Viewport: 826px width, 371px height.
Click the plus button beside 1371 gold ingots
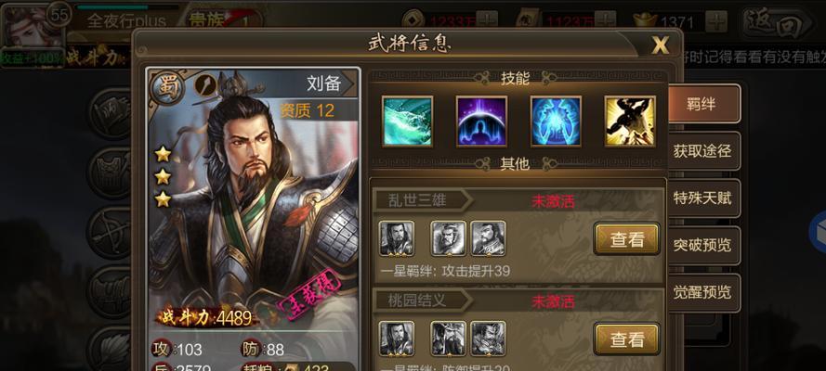[x=716, y=21]
